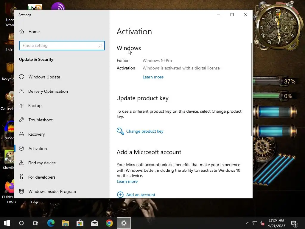Viewport: 305px width, 229px height.
Task: Open the notification action center
Action: pos(294,223)
